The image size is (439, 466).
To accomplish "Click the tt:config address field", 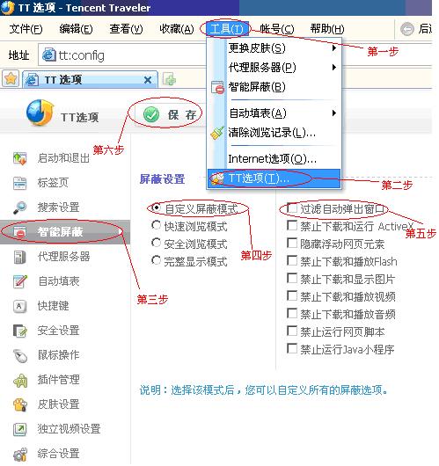I will [123, 55].
